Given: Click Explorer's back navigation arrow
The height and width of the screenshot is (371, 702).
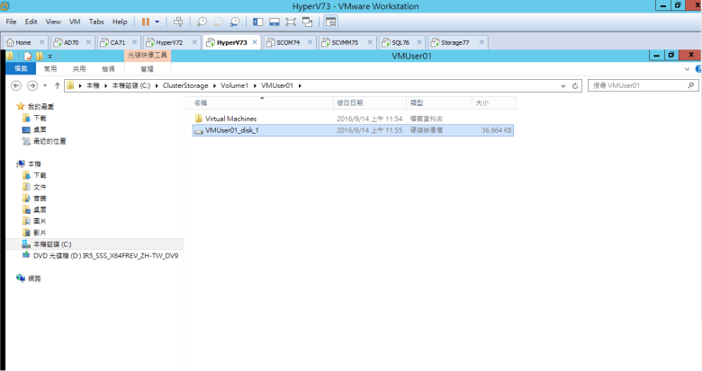Looking at the screenshot, I should coord(16,85).
